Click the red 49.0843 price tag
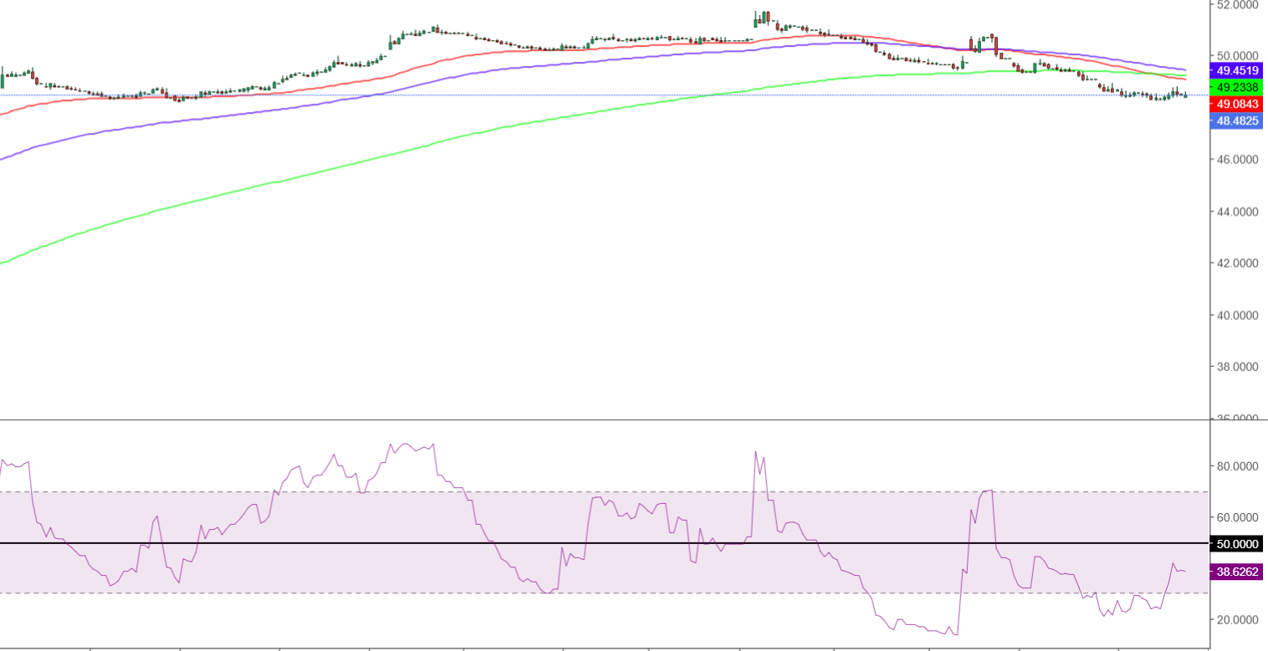This screenshot has height=651, width=1268. pos(1238,104)
